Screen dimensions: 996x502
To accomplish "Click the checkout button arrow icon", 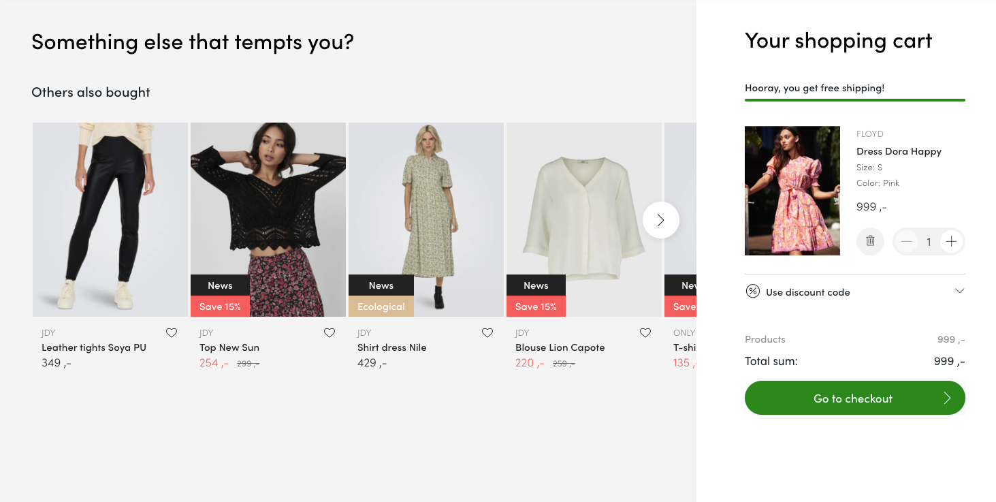I will tap(947, 398).
